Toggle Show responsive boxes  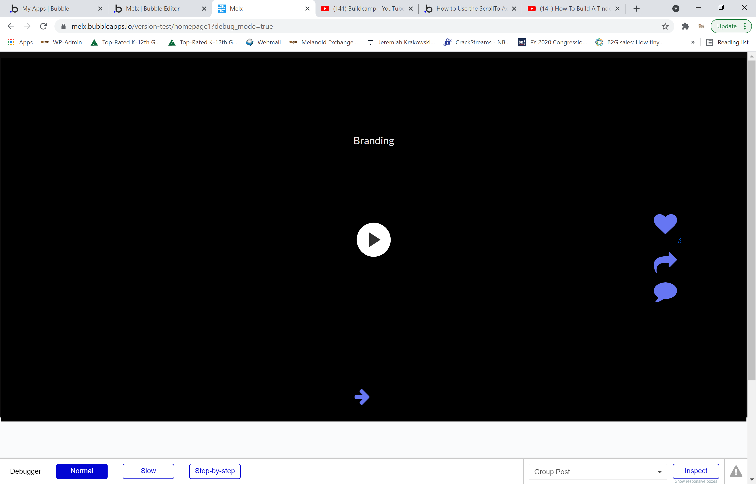click(696, 481)
